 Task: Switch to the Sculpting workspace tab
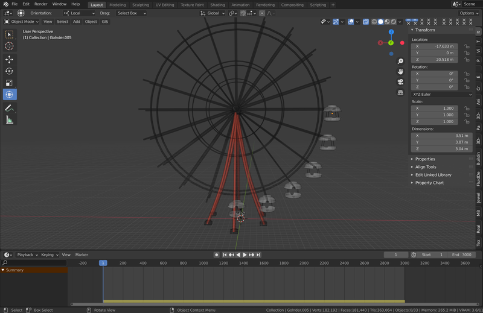click(x=140, y=5)
